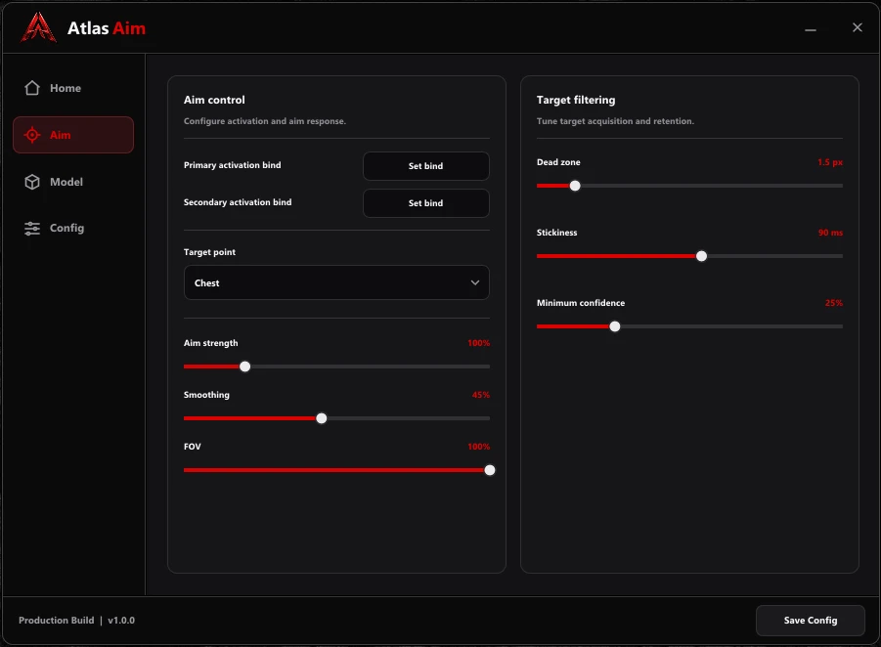Click the 'Production Build' status text
This screenshot has width=881, height=647.
56,620
